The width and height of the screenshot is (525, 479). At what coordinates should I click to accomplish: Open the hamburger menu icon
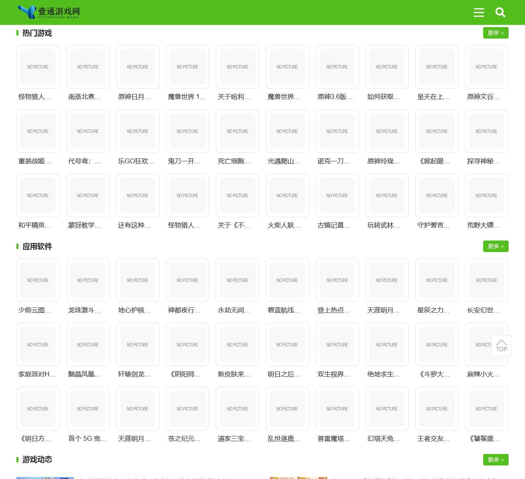click(x=479, y=12)
